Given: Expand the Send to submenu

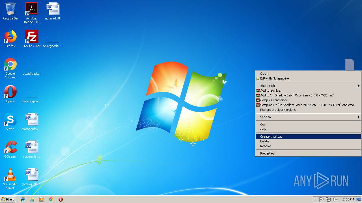Looking at the screenshot, I should click(x=308, y=117).
